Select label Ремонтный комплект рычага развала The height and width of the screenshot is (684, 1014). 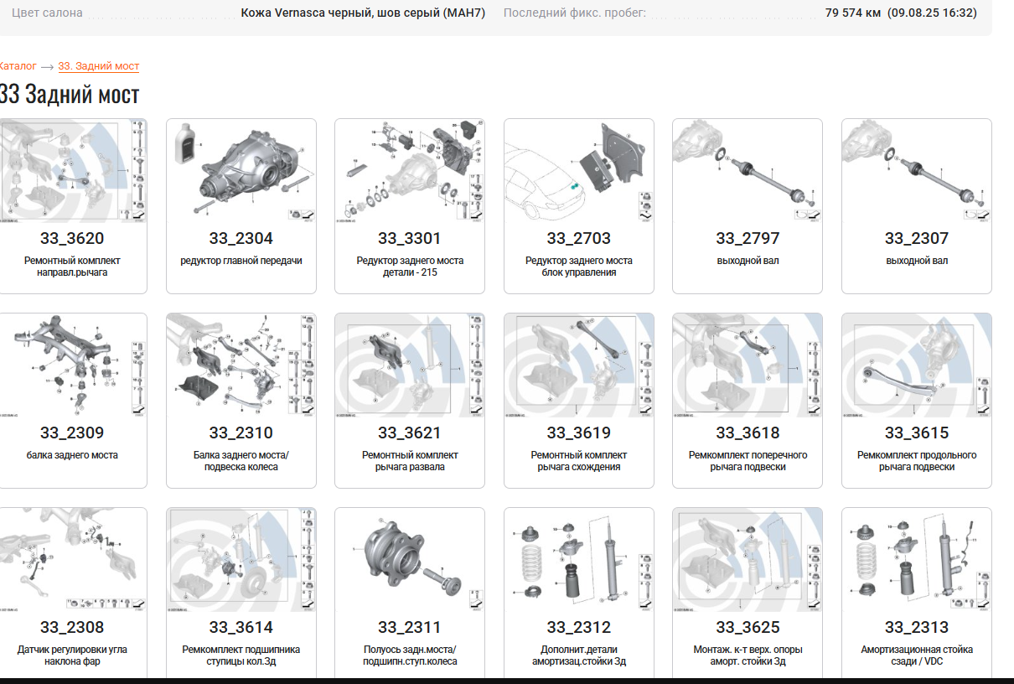pyautogui.click(x=410, y=461)
